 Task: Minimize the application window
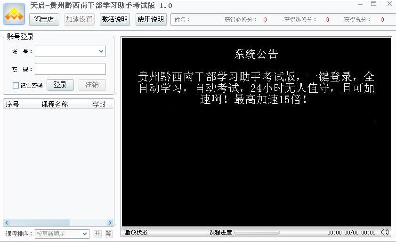coord(360,4)
